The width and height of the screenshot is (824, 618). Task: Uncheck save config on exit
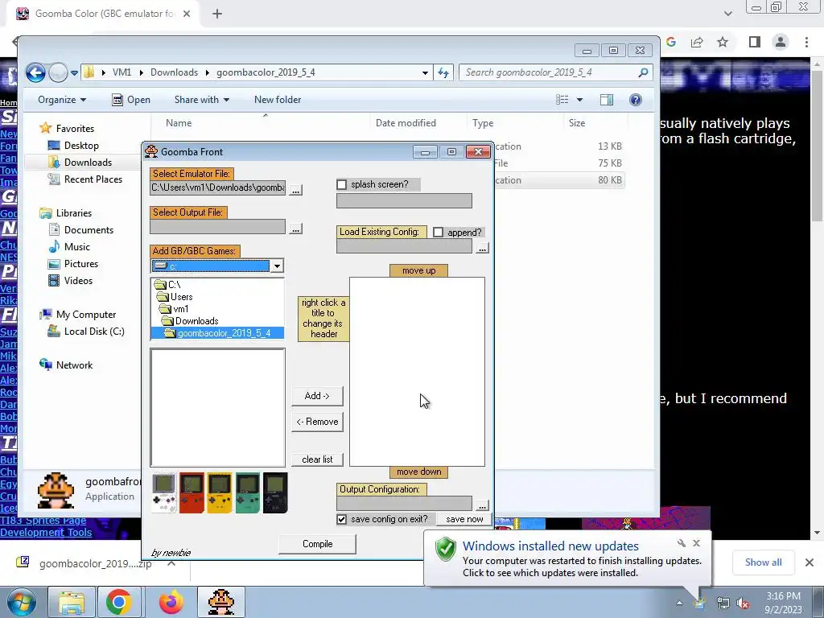coord(341,519)
